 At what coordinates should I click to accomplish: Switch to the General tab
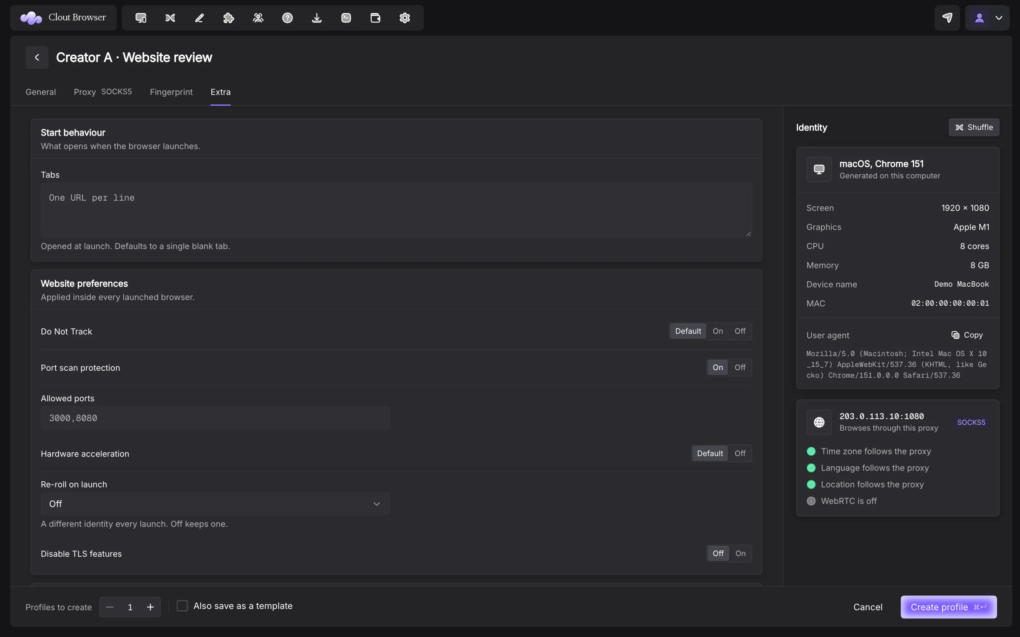tap(40, 92)
